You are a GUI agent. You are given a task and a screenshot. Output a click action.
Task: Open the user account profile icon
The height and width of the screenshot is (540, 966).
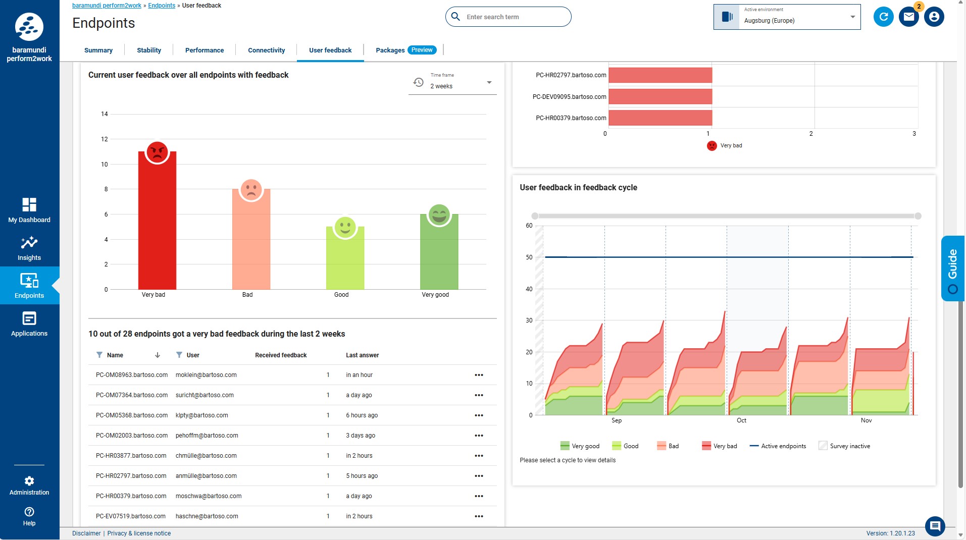pos(934,17)
